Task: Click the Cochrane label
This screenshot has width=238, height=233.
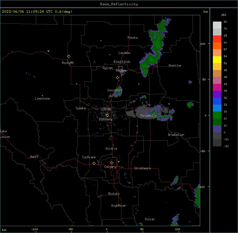Action: 89,157
